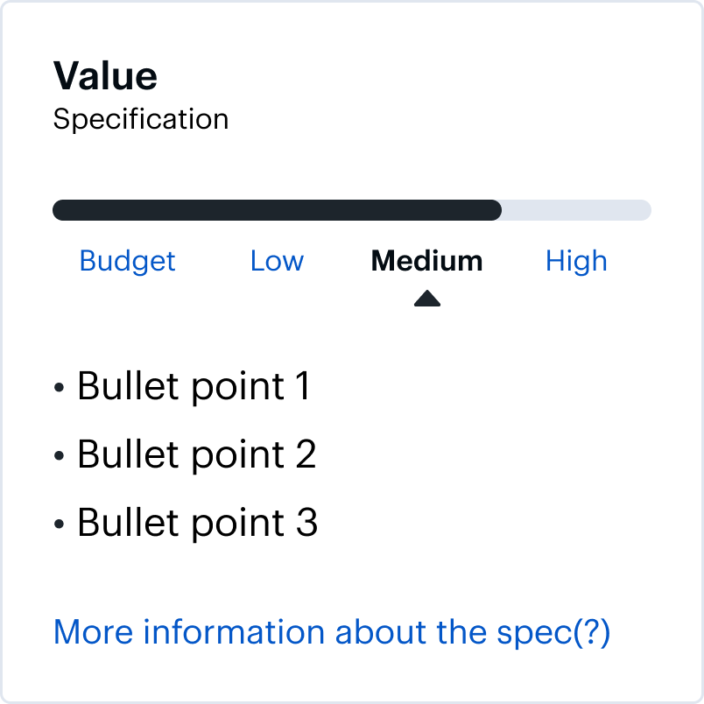Select the Bullet point 2 text
704x704 pixels.
click(x=196, y=454)
